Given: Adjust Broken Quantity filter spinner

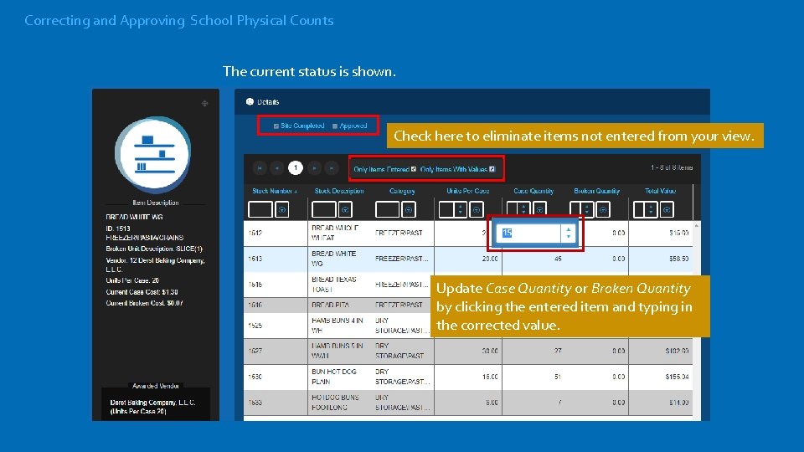Looking at the screenshot, I should [587, 209].
